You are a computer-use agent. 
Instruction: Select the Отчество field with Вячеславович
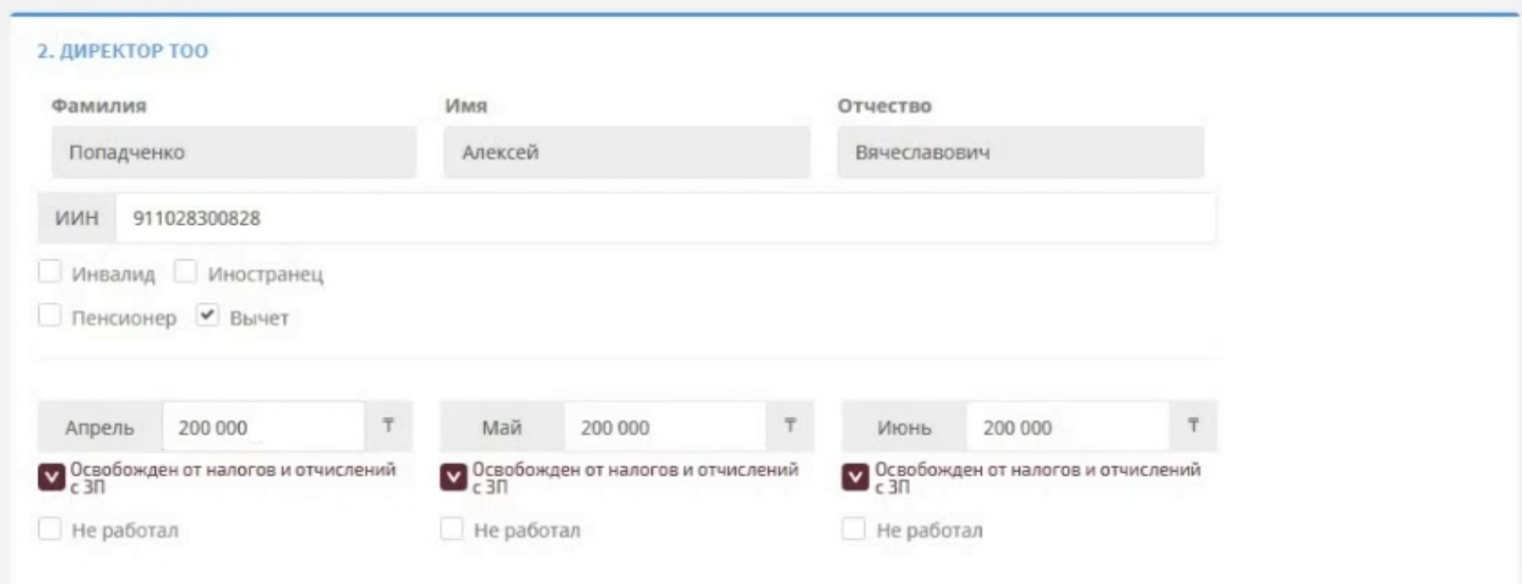(1020, 153)
